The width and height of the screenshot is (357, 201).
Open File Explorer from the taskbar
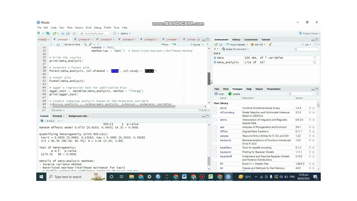point(131,177)
